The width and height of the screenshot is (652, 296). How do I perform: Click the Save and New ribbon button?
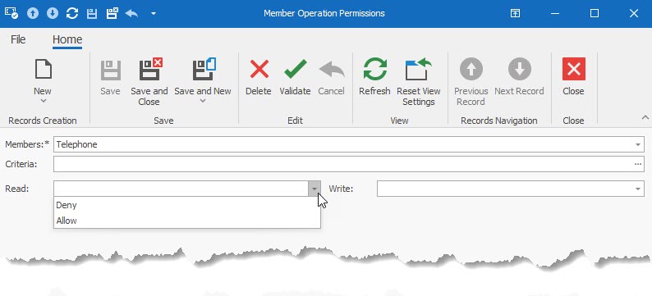tap(203, 77)
